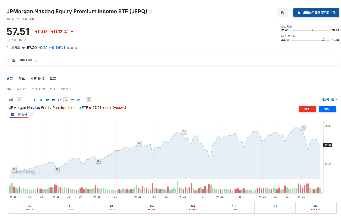Viewport: 341px width, 216px height.
Task: Open the 차트 tab
Action: pos(22,78)
